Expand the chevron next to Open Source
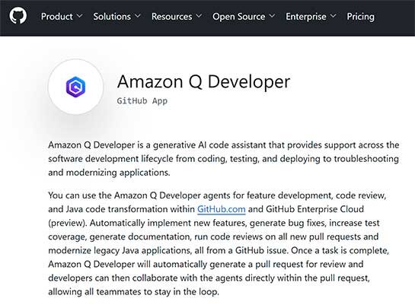Image resolution: width=415 pixels, height=308 pixels. pyautogui.click(x=272, y=16)
